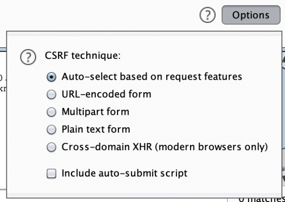285x202 pixels.
Task: Click the Options button
Action: pyautogui.click(x=251, y=15)
